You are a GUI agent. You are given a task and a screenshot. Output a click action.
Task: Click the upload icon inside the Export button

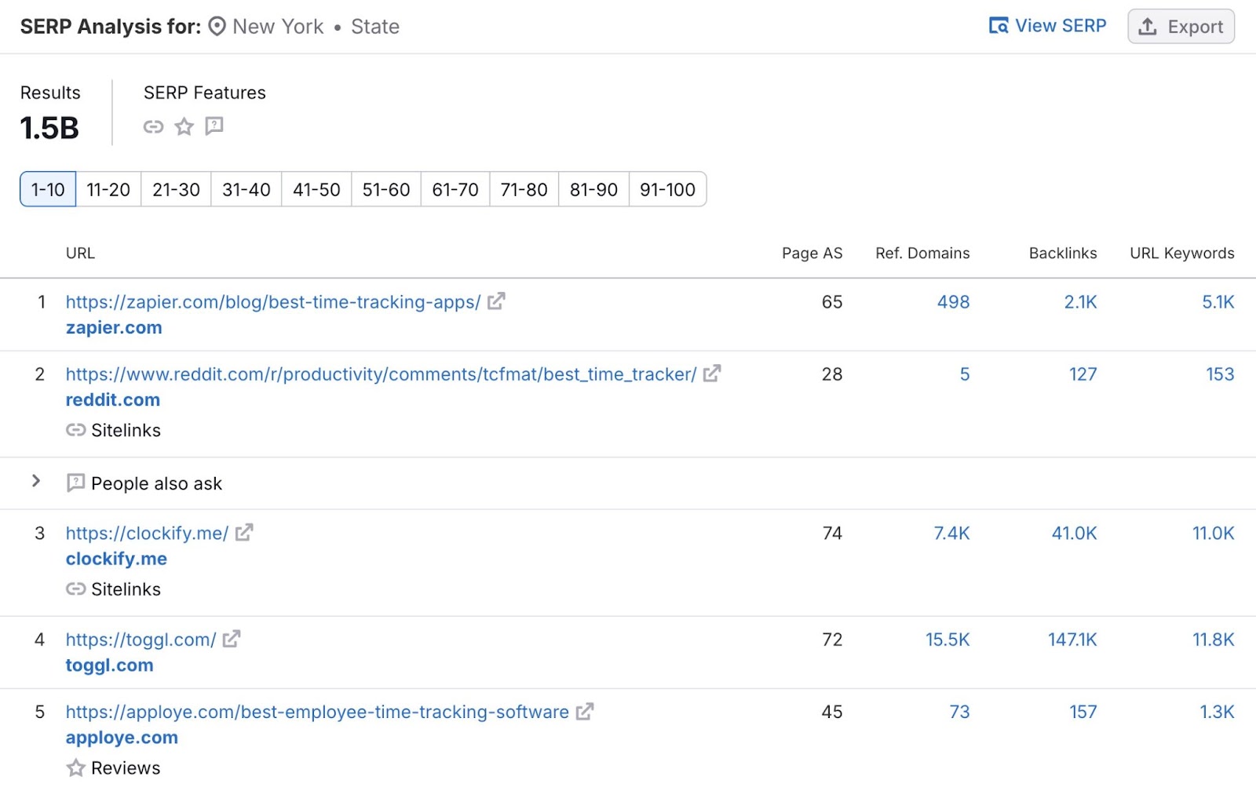click(1147, 26)
